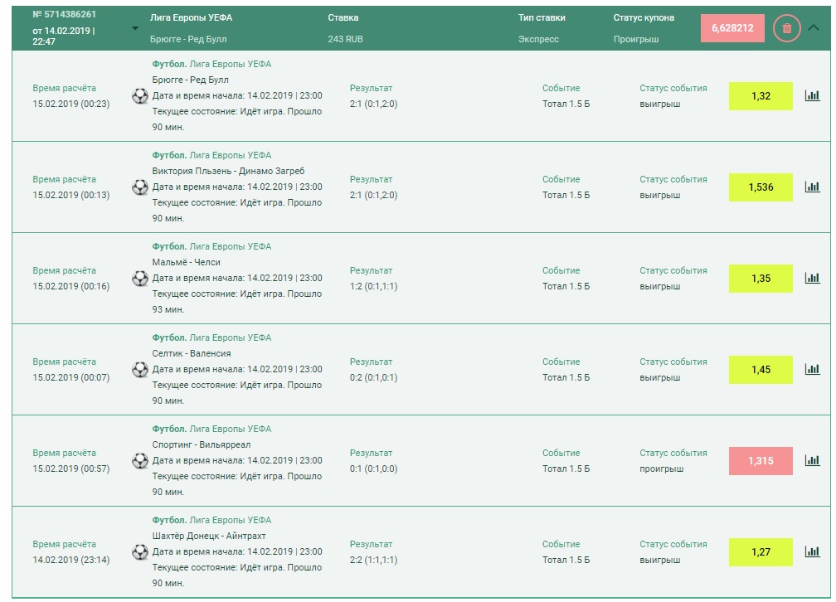The image size is (836, 602).
Task: Delete coupon with the trash bin icon
Action: pyautogui.click(x=786, y=28)
